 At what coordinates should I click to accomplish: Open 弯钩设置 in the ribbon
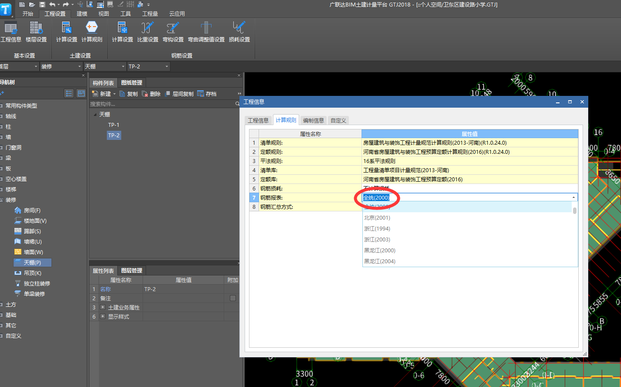[173, 32]
